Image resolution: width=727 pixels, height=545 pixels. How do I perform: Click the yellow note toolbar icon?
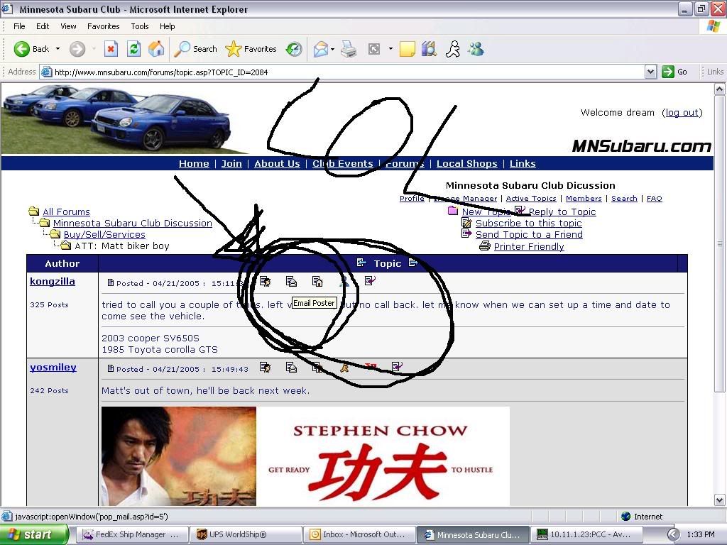407,49
